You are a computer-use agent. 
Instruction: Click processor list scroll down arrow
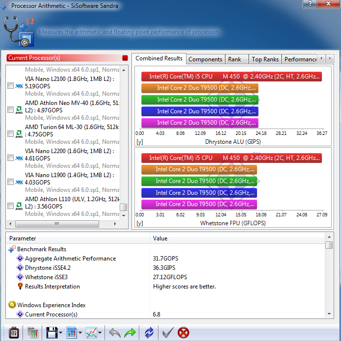124,215
